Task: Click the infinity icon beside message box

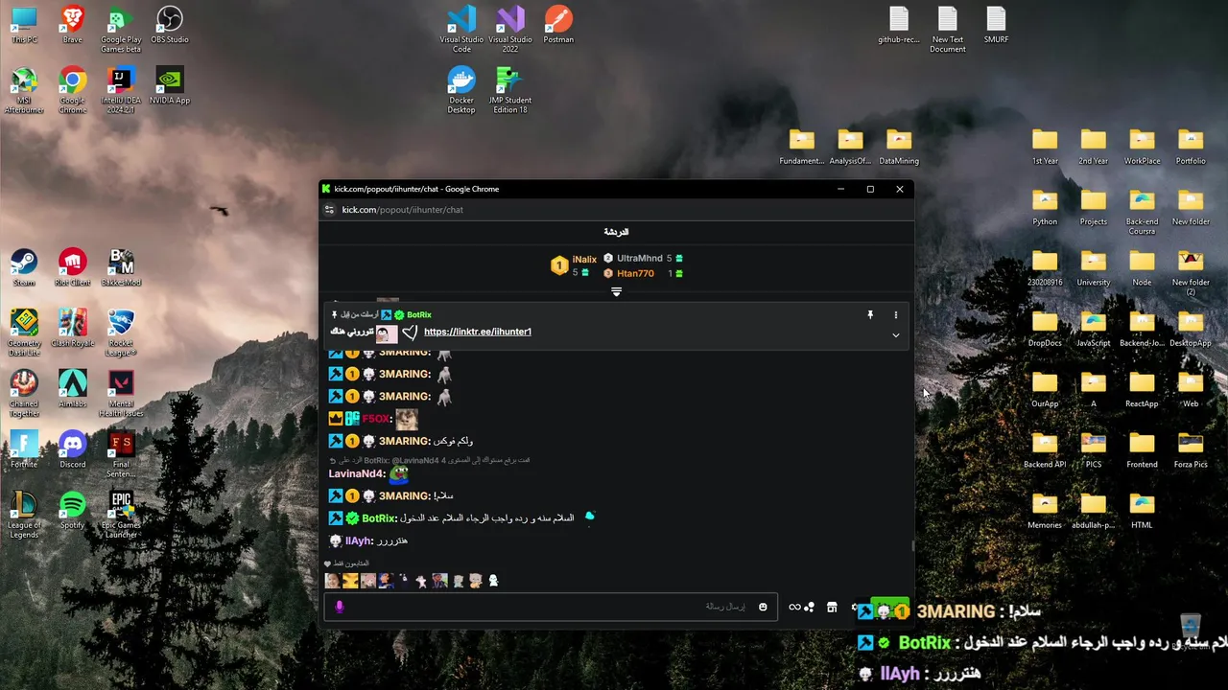Action: tap(794, 607)
